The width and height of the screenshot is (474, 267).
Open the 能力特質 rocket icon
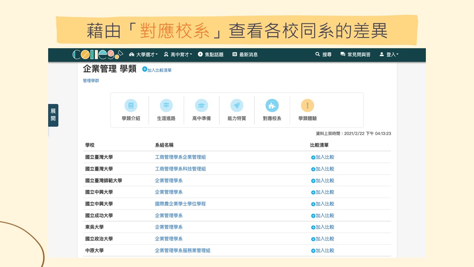click(237, 106)
